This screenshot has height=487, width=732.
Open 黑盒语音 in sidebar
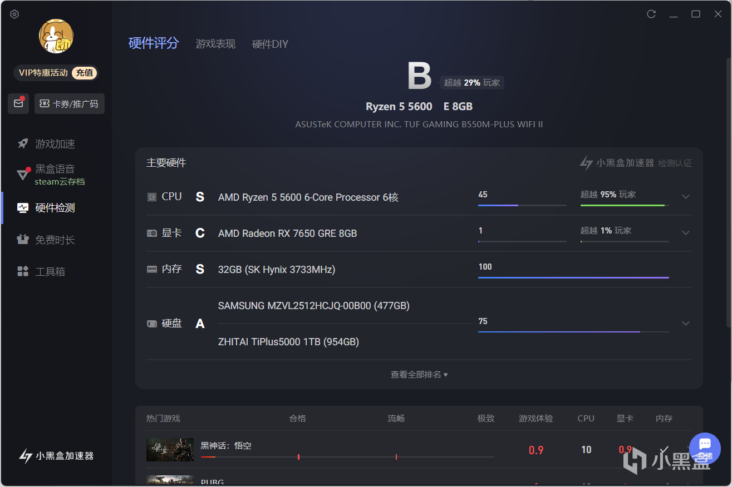(55, 169)
